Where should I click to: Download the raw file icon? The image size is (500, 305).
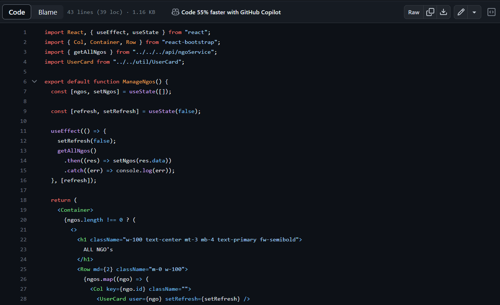pyautogui.click(x=444, y=12)
